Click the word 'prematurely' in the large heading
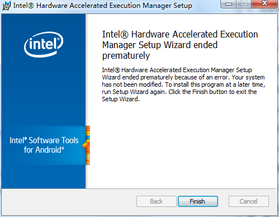Viewport: 279px width, 217px height. pos(126,55)
